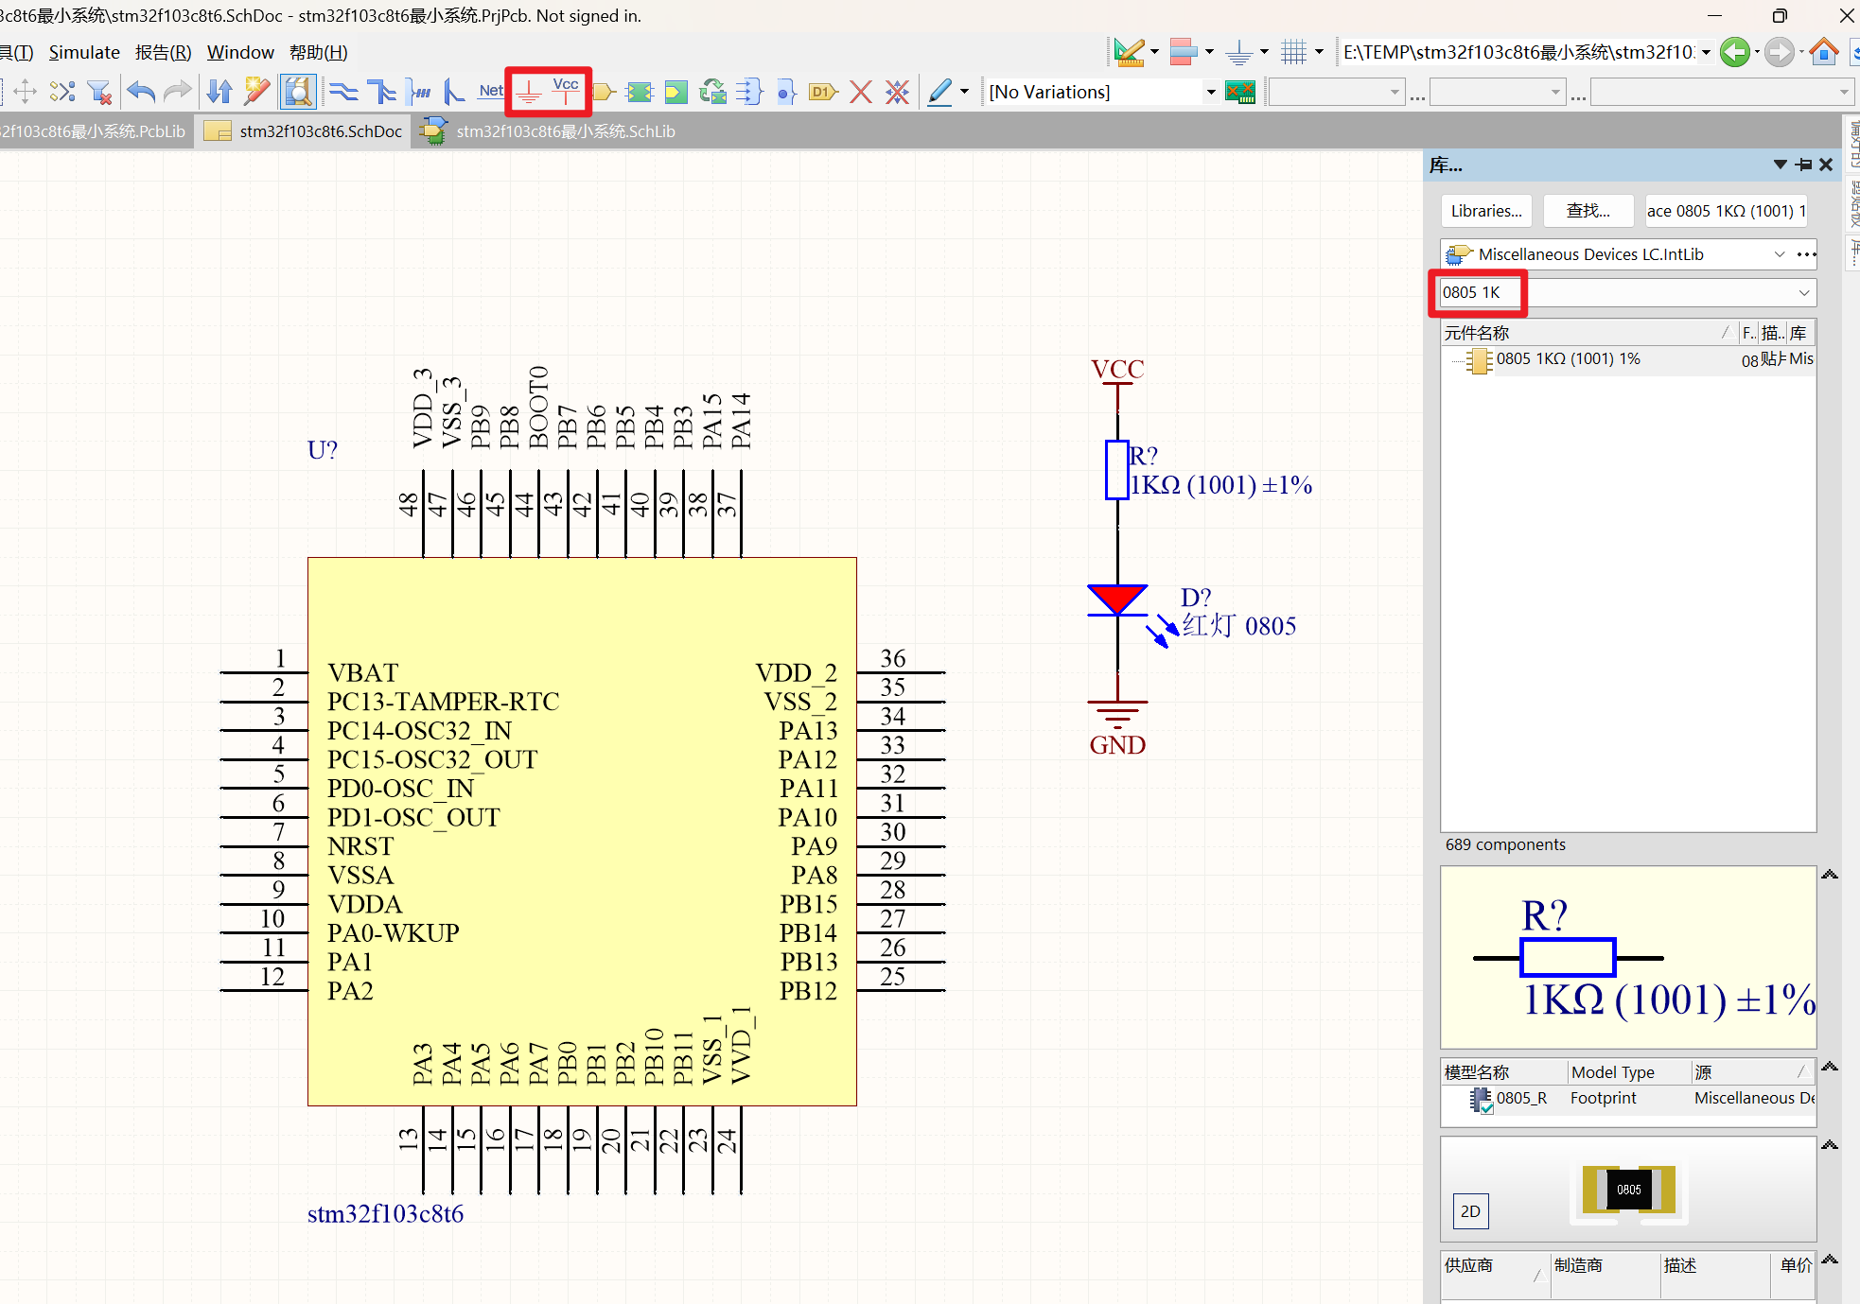Viewport: 1860px width, 1304px height.
Task: Click the Variants PCB icon
Action: (x=1240, y=92)
